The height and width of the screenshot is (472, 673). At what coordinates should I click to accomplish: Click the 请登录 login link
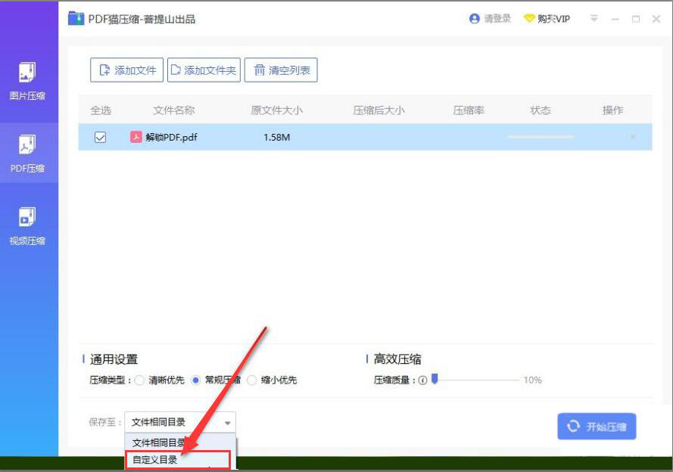coord(497,18)
